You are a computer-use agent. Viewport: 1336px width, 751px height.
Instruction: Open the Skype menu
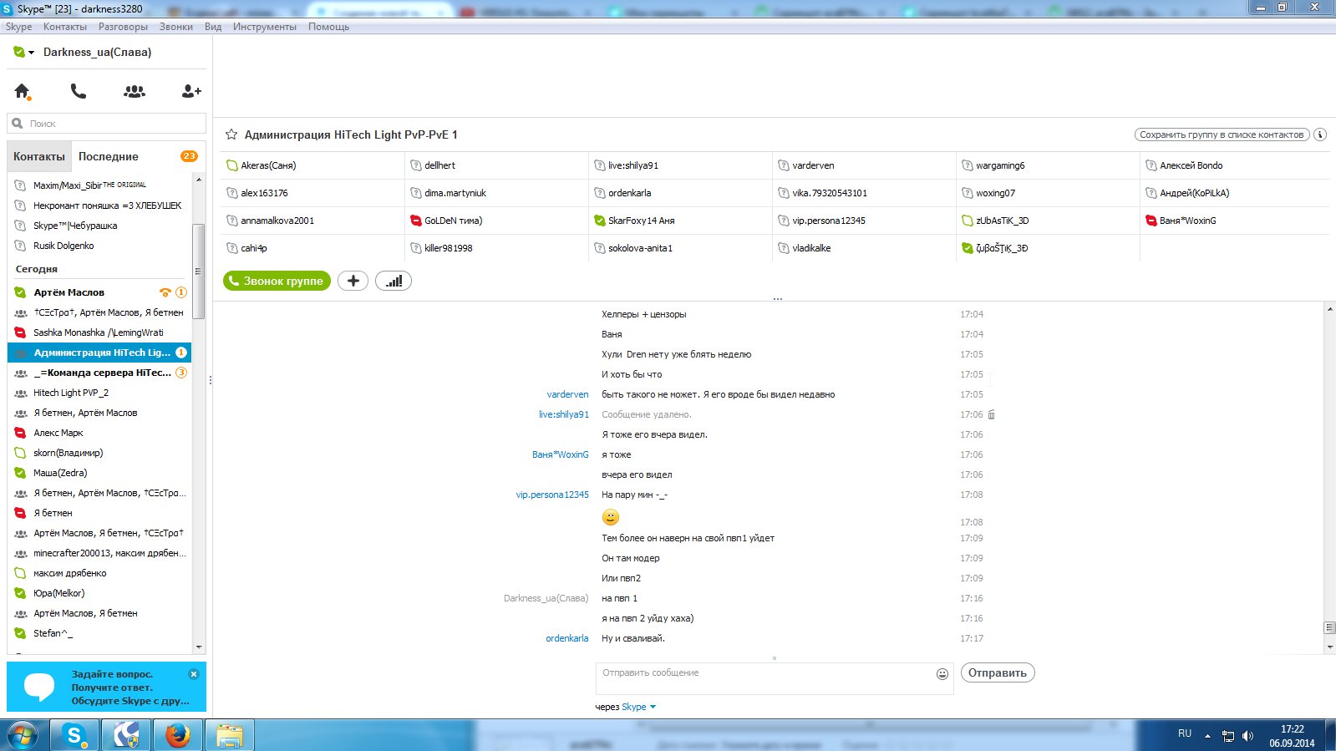[x=18, y=27]
